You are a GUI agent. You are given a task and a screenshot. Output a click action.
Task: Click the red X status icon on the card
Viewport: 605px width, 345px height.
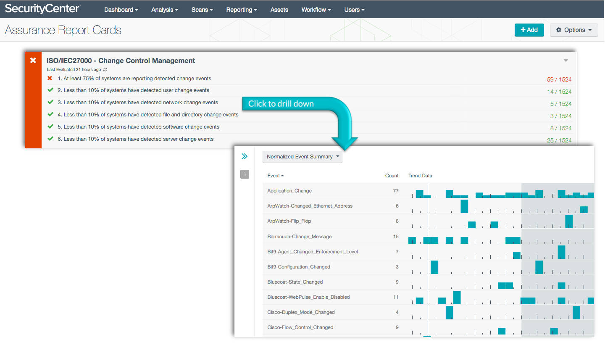pos(33,61)
